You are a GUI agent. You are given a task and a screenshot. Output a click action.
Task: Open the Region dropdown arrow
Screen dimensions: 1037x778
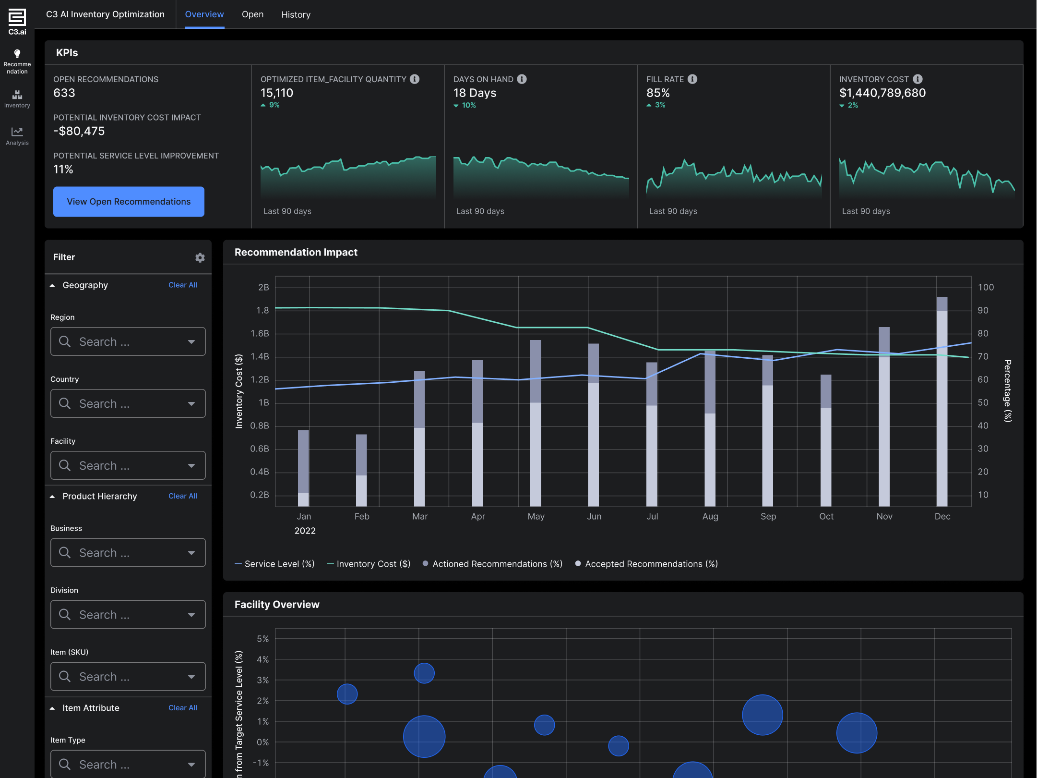point(191,342)
